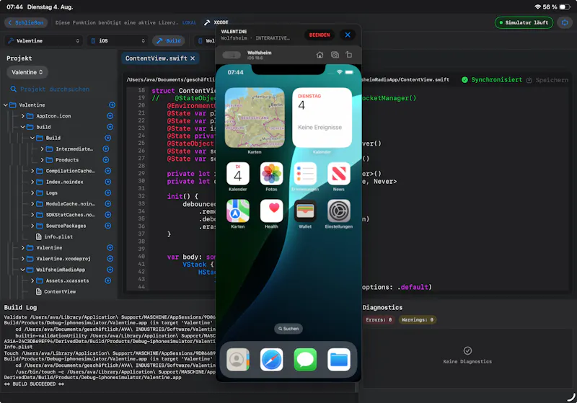
Task: Click plus icon beside root Valentine folder
Action: [112, 105]
